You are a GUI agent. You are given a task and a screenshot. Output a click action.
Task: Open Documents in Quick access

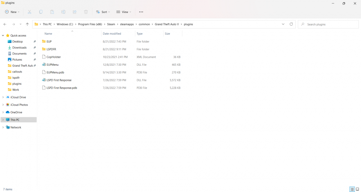pos(19,53)
